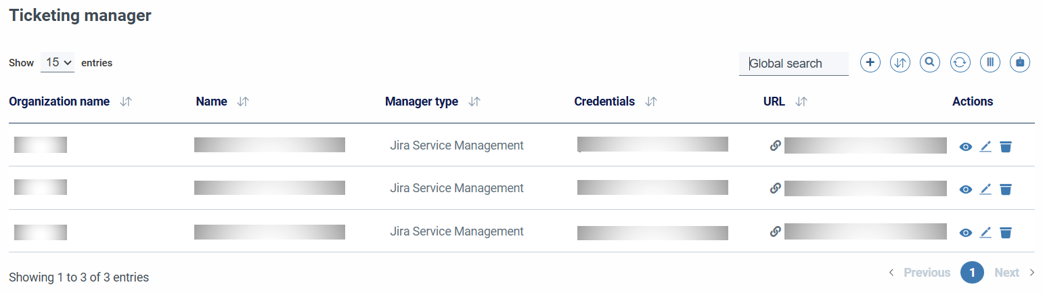
Task: Edit the third row with pencil icon
Action: [x=985, y=233]
